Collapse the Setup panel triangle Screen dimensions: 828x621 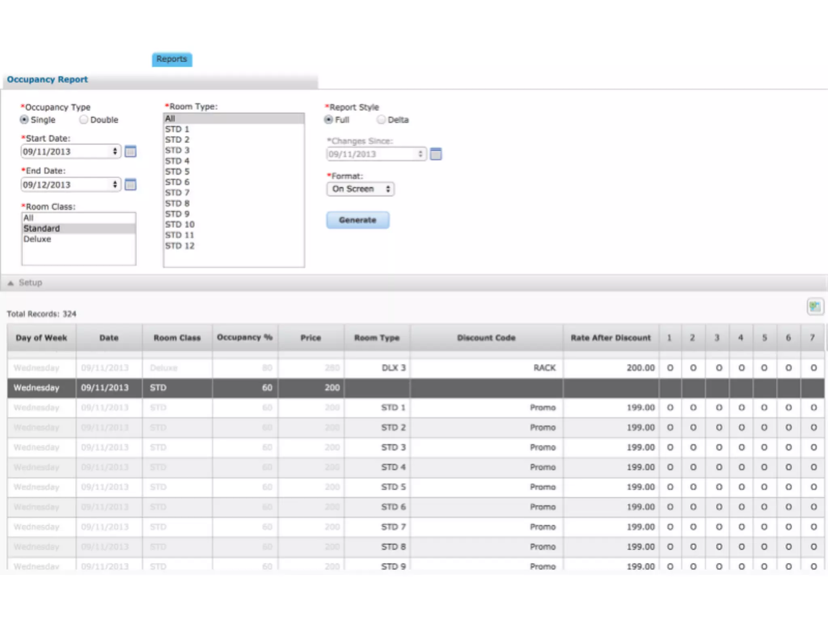(x=11, y=283)
